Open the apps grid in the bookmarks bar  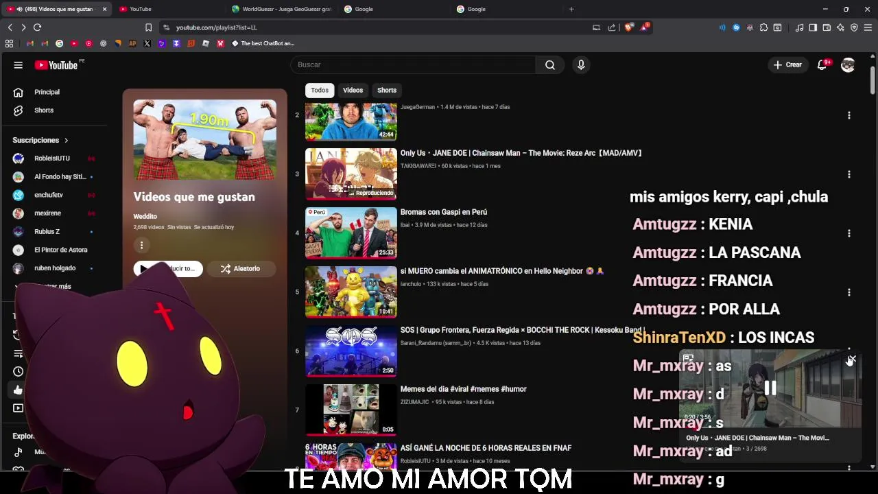click(9, 43)
